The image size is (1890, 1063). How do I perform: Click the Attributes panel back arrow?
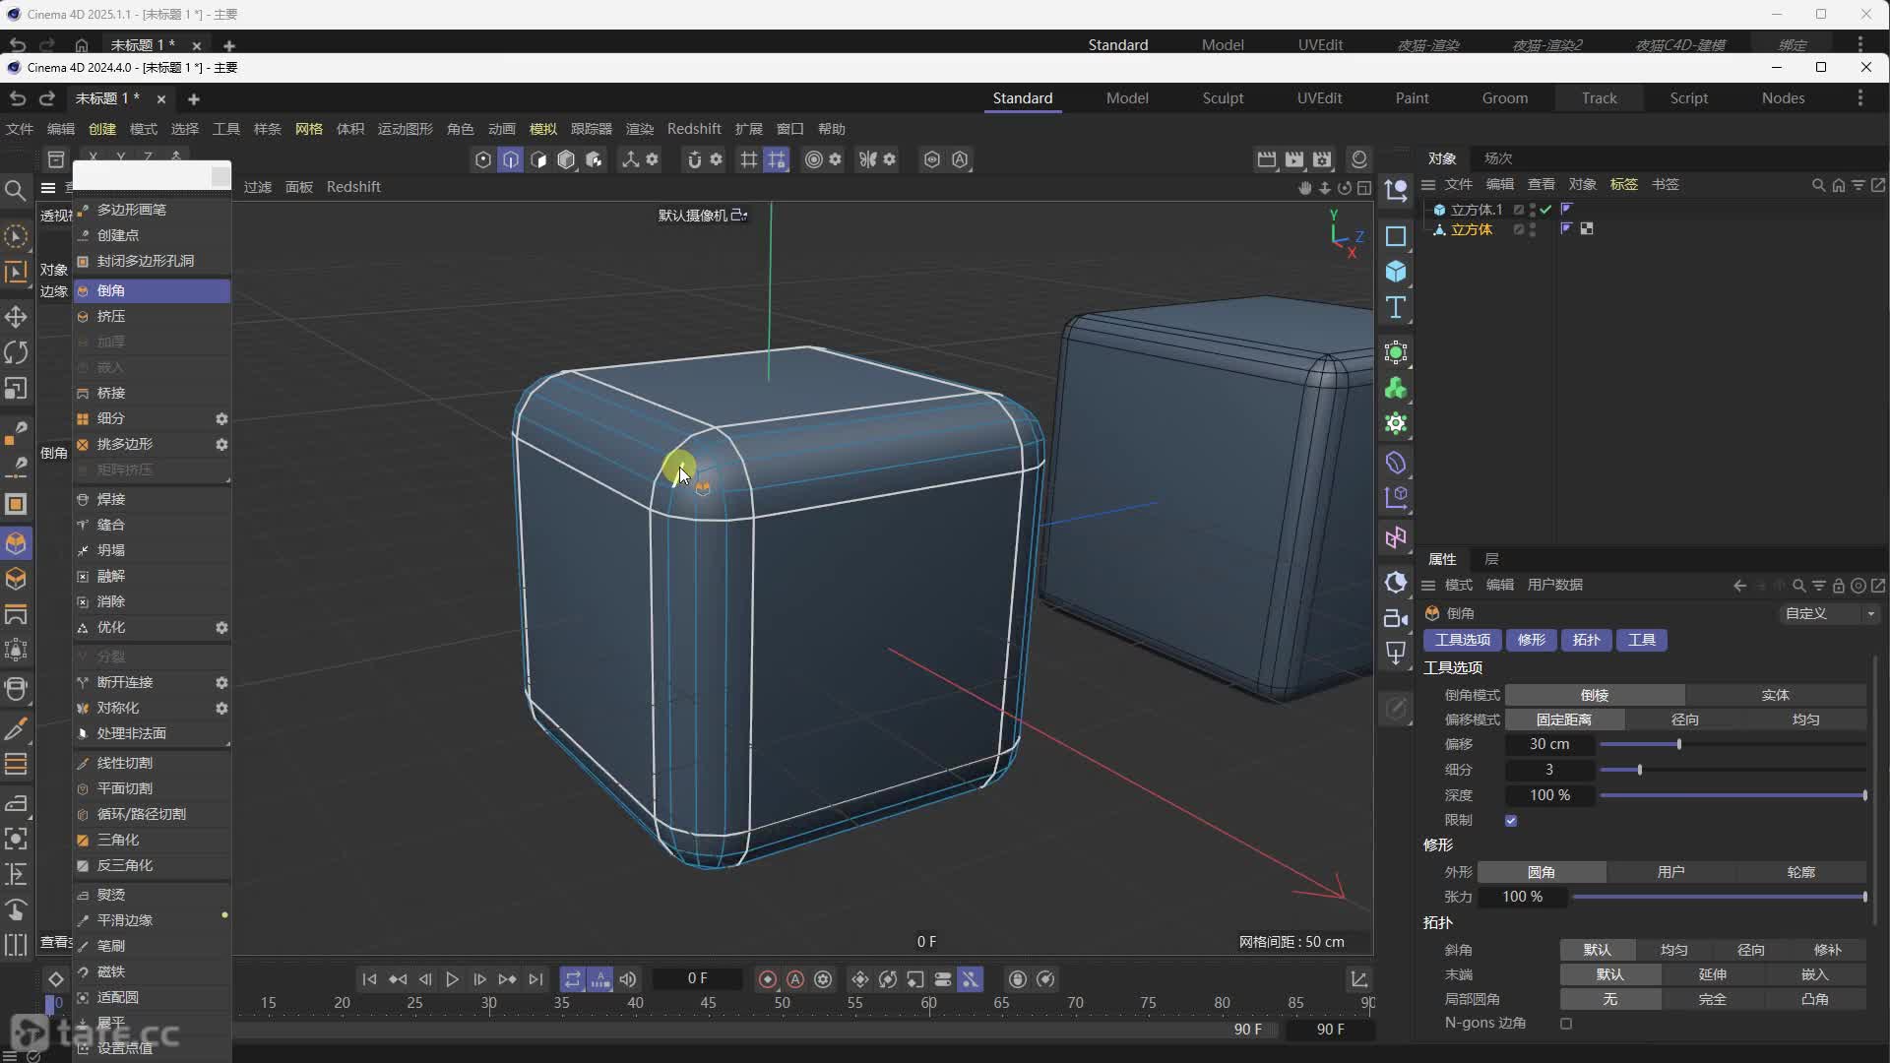tap(1740, 586)
